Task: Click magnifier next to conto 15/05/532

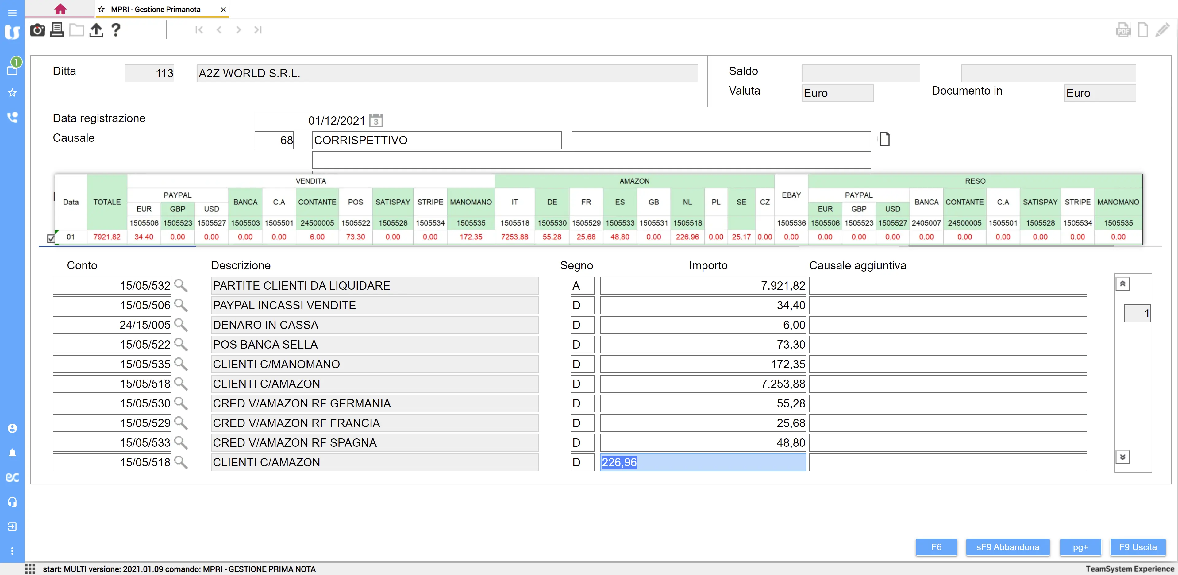Action: (181, 286)
